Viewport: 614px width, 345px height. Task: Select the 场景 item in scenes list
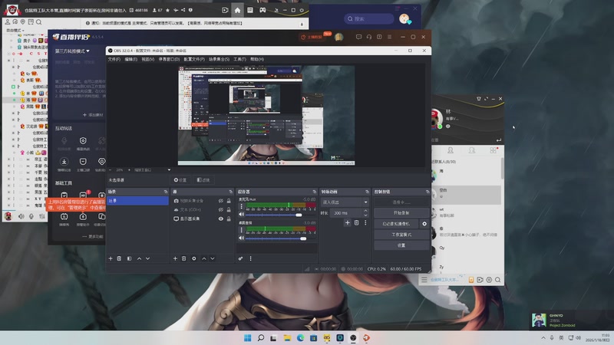pos(137,201)
